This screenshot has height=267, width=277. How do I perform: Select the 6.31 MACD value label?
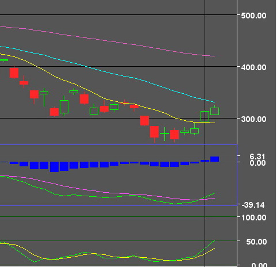257,157
